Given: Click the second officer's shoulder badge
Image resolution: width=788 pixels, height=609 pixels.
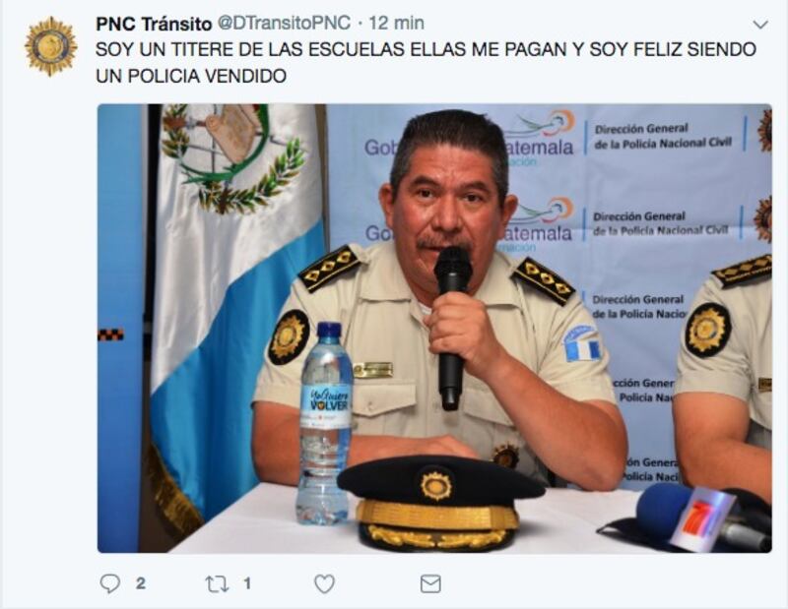Looking at the screenshot, I should click(x=707, y=330).
